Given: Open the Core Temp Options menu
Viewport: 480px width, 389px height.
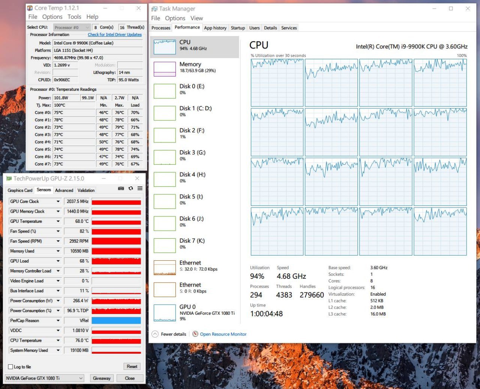Looking at the screenshot, I should pos(52,17).
